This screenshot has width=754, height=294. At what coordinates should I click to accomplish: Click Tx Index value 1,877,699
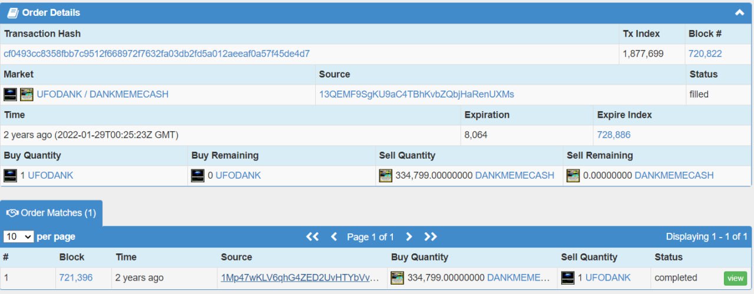click(x=643, y=54)
